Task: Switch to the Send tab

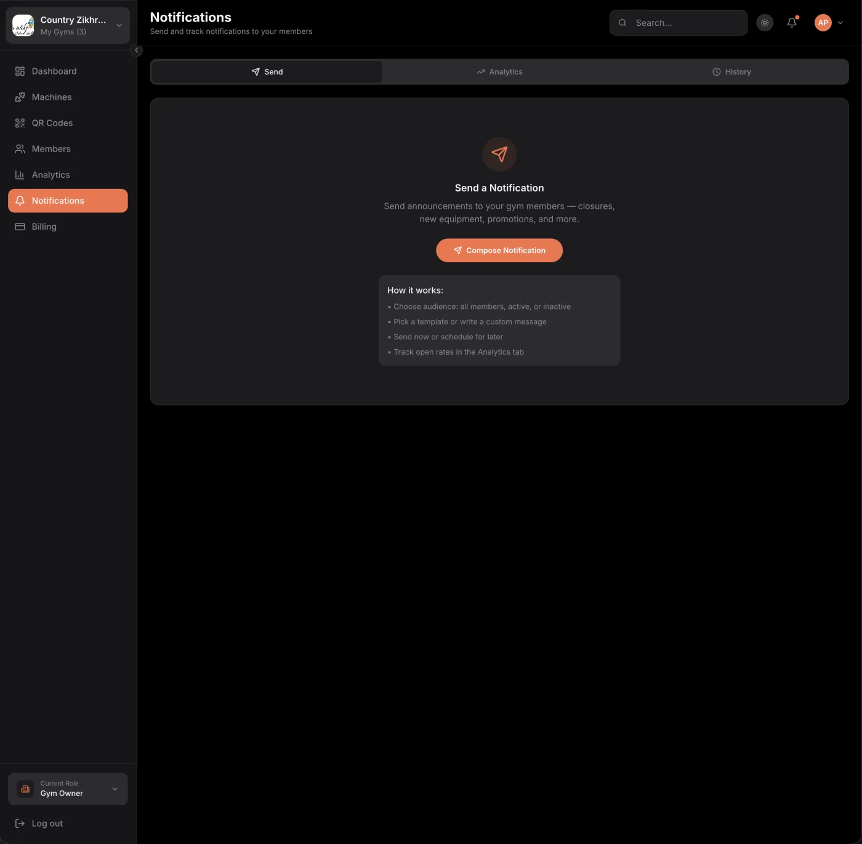Action: click(x=267, y=72)
